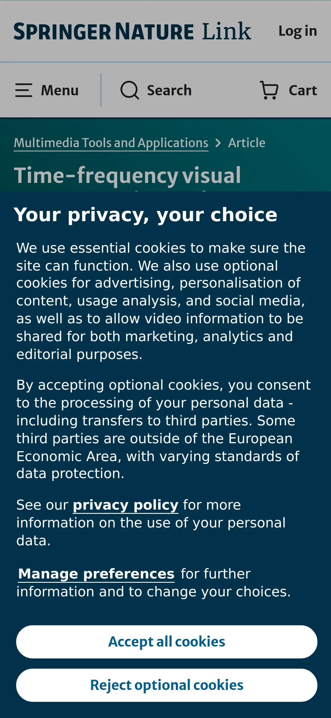
Task: Open Multimedia Tools and Applications breadcrumb
Action: pyautogui.click(x=111, y=143)
